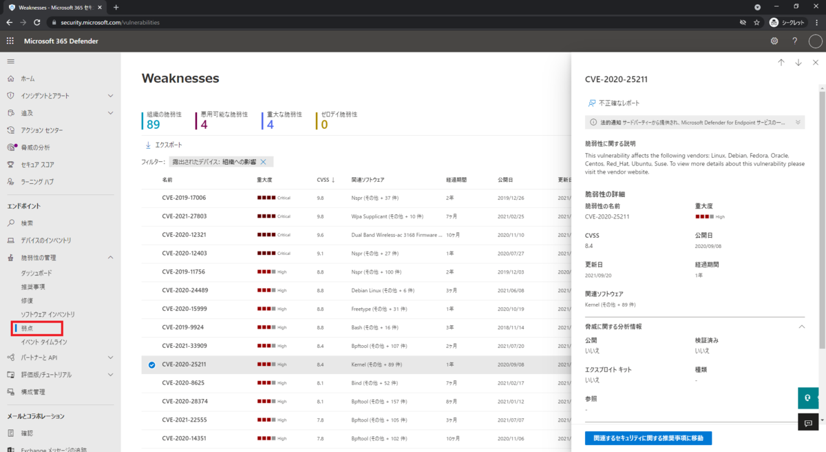The width and height of the screenshot is (826, 452).
Task: Click 関連するセキュリティに関する推奨事項に移動 button
Action: point(648,438)
